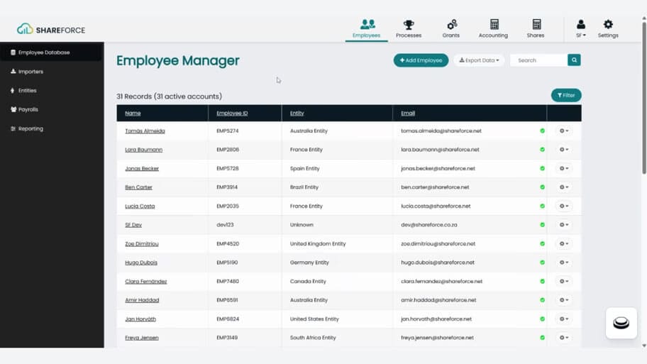Open Freya Jensen's employee record
647x364 pixels.
tap(142, 338)
